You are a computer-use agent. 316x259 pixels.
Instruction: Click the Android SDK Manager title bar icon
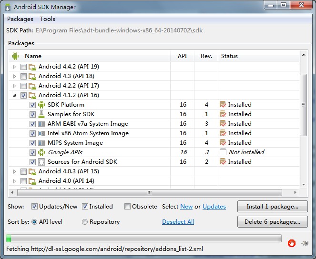[x=8, y=7]
